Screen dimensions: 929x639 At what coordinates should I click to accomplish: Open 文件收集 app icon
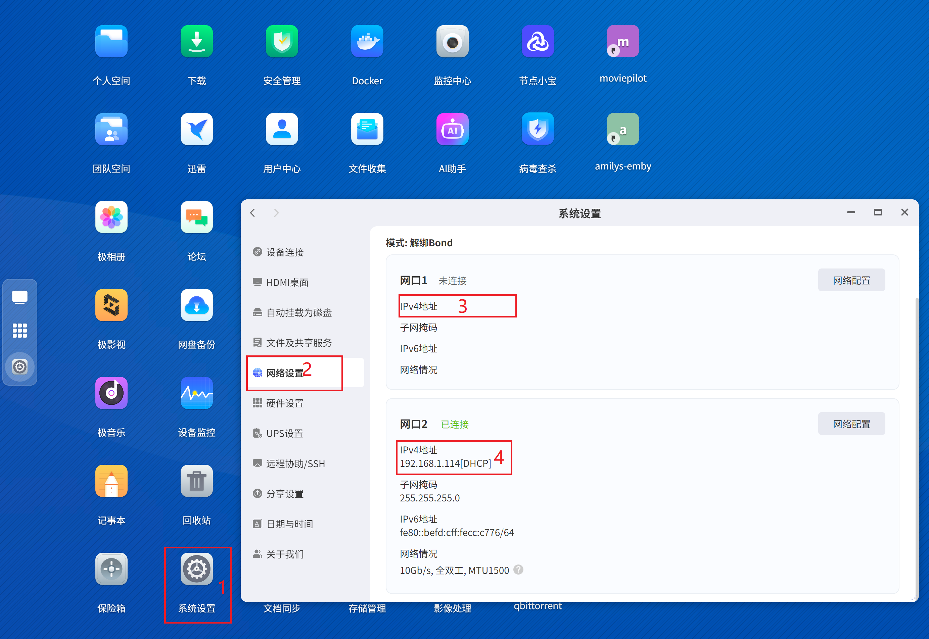[367, 129]
